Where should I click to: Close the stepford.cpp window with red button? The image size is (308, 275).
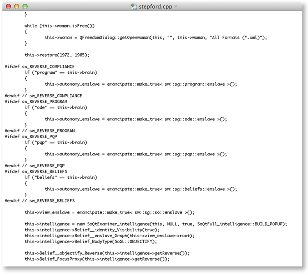9,7
